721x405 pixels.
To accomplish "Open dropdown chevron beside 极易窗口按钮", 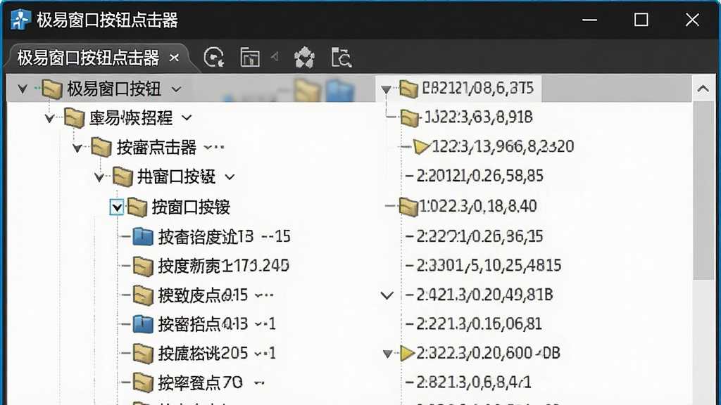I will [x=176, y=89].
